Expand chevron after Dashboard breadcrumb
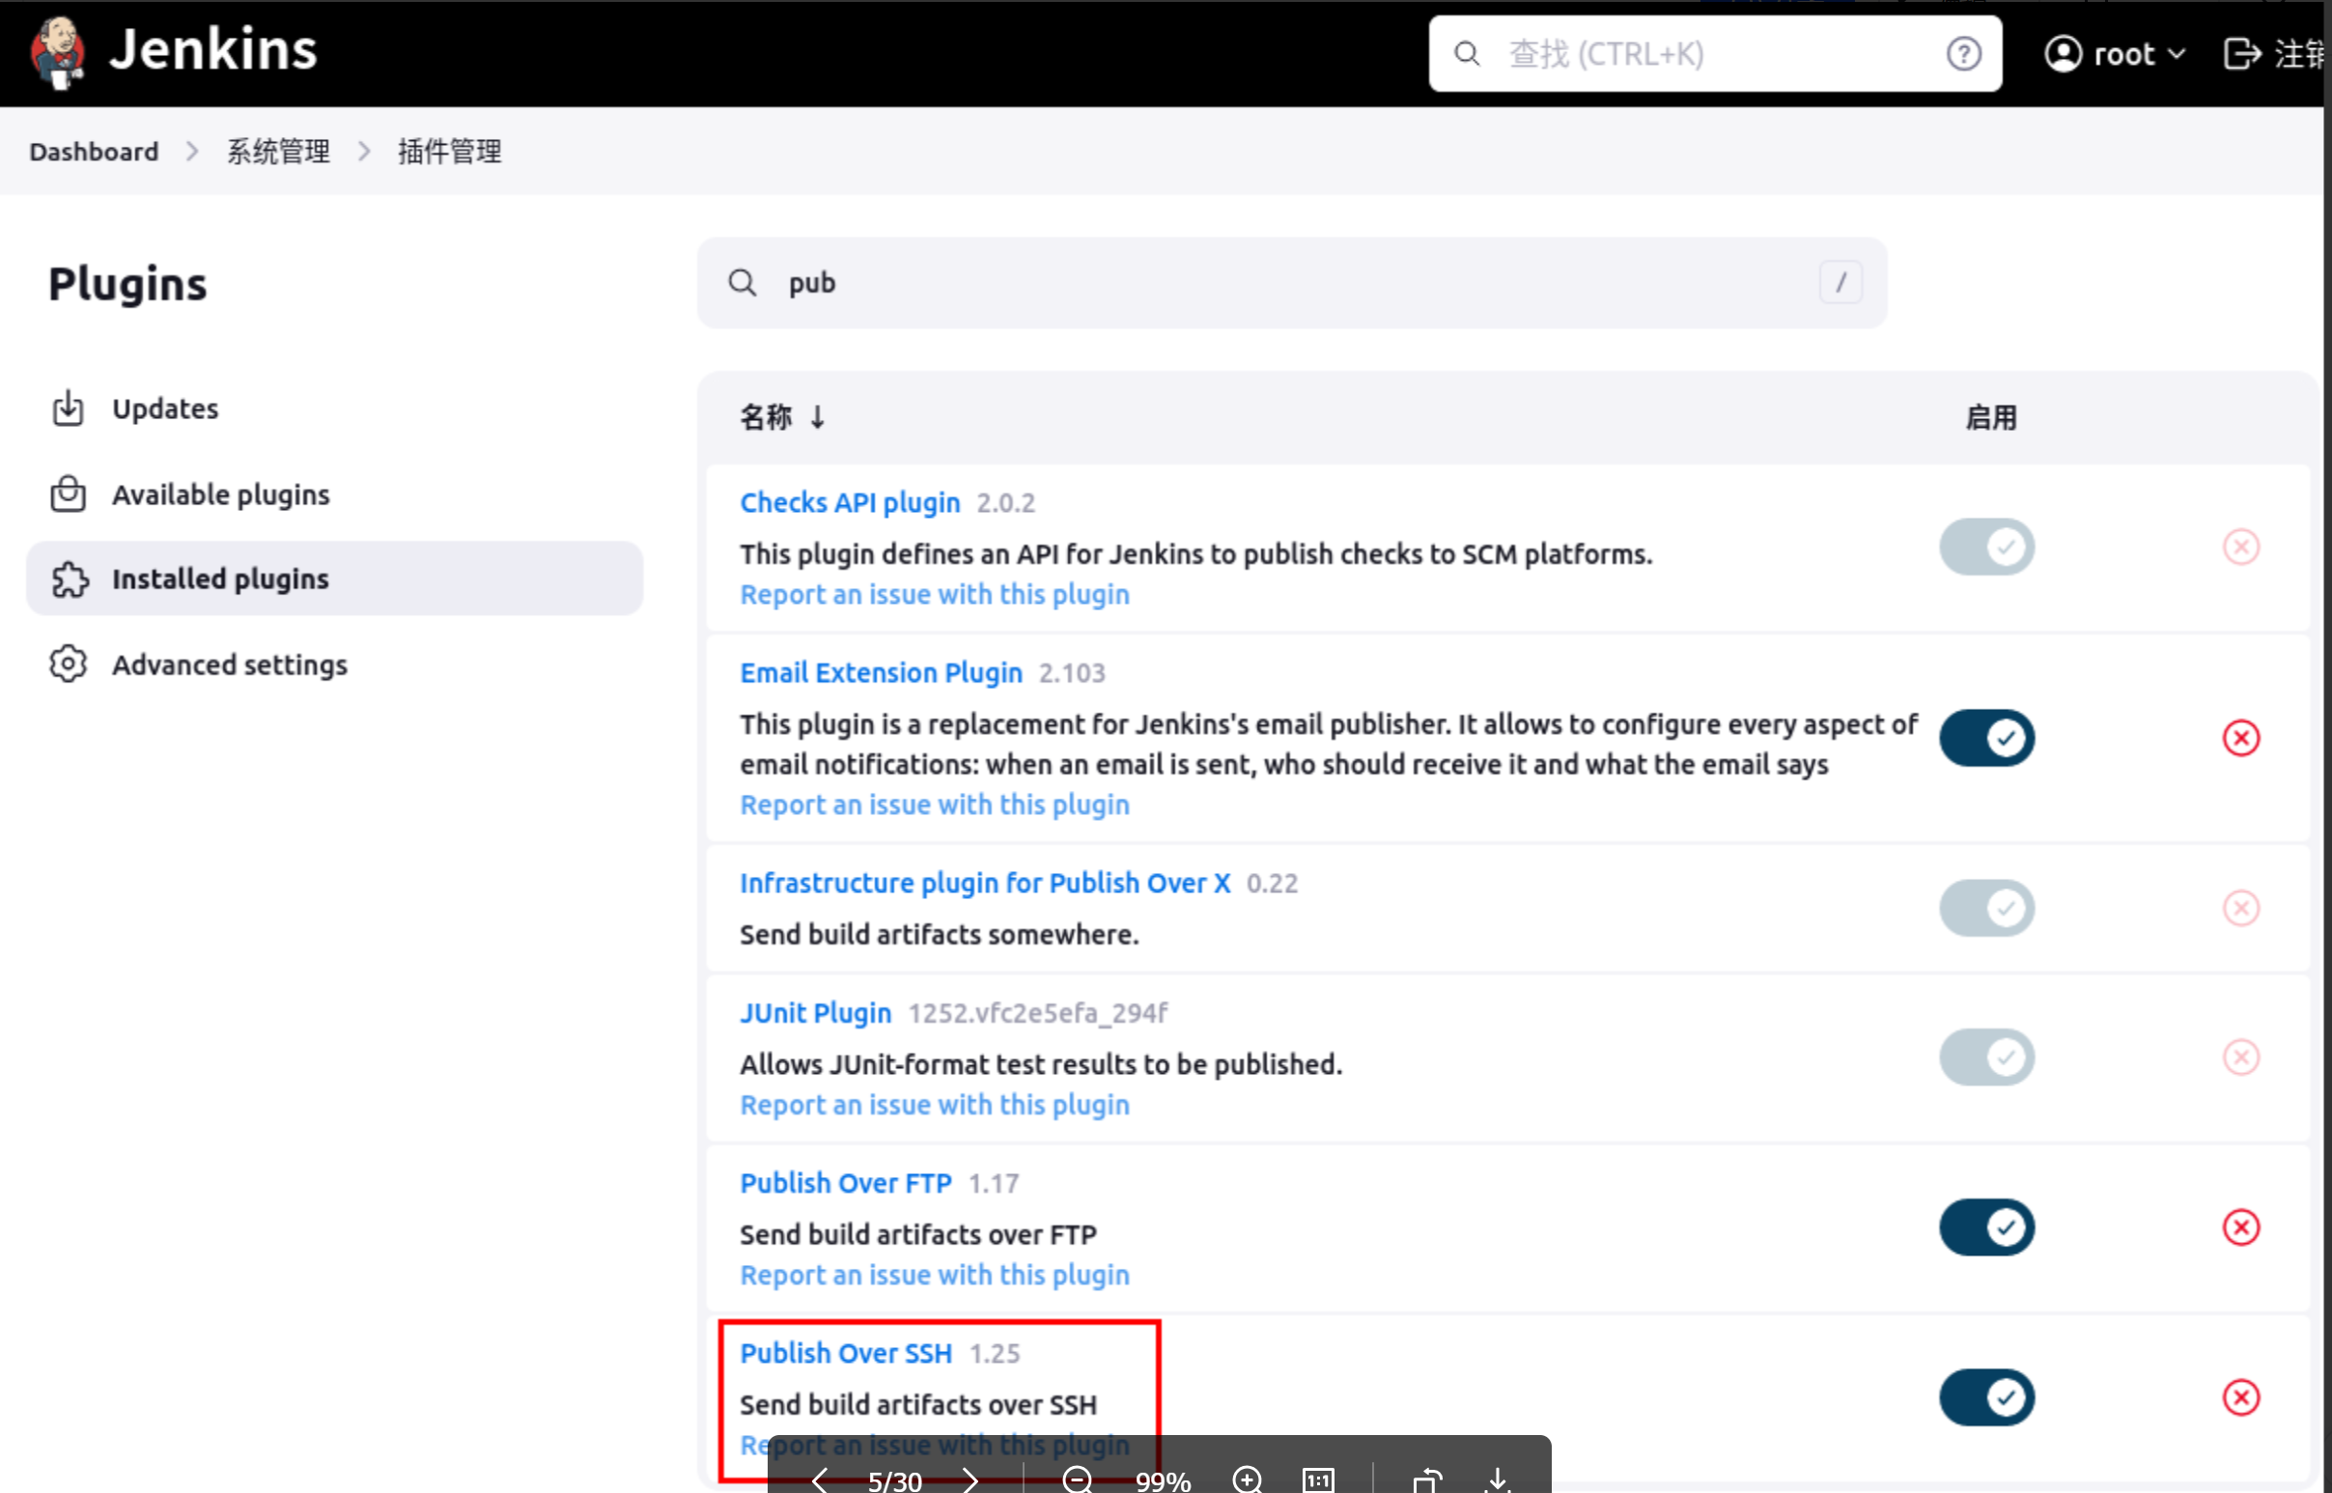Image resolution: width=2332 pixels, height=1493 pixels. pos(192,153)
